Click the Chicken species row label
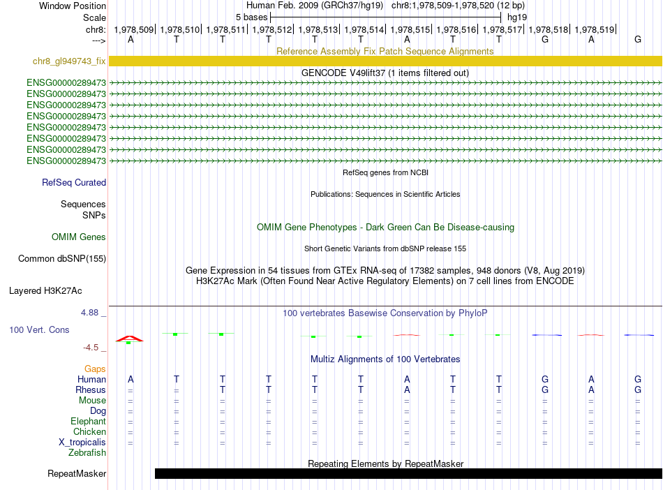663x490 pixels. pos(89,431)
